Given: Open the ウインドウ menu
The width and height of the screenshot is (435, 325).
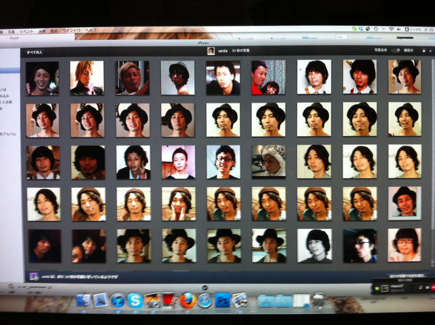Looking at the screenshot, I should click(71, 31).
